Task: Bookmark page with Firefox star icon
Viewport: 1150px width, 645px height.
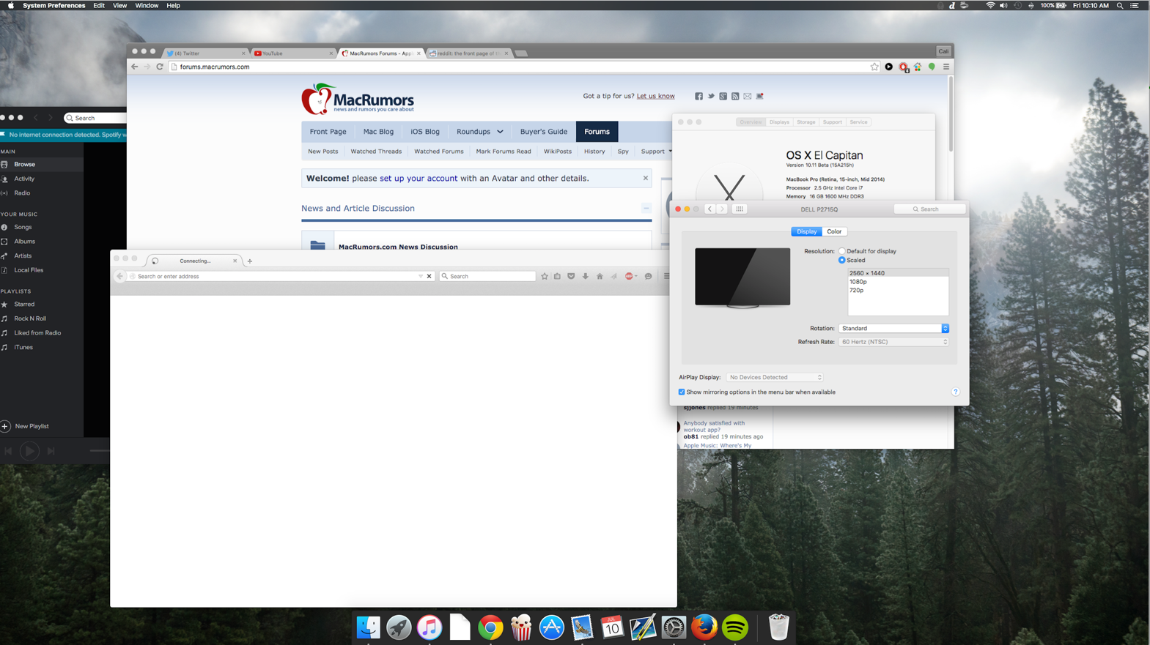Action: [544, 276]
